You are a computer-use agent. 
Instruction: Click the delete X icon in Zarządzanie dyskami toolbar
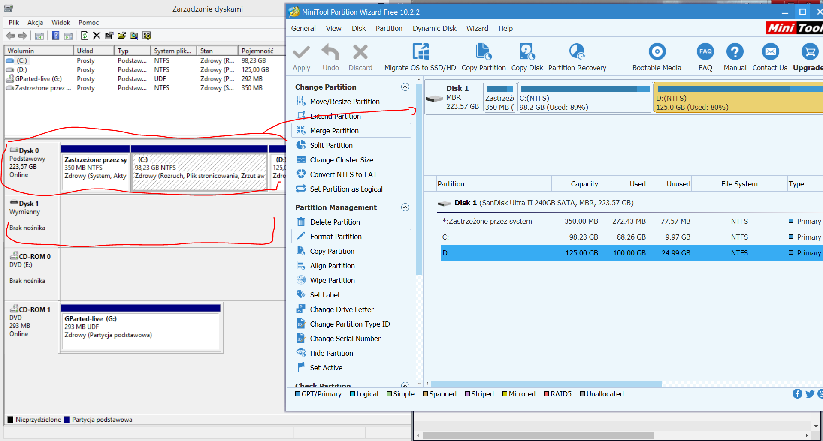click(97, 36)
